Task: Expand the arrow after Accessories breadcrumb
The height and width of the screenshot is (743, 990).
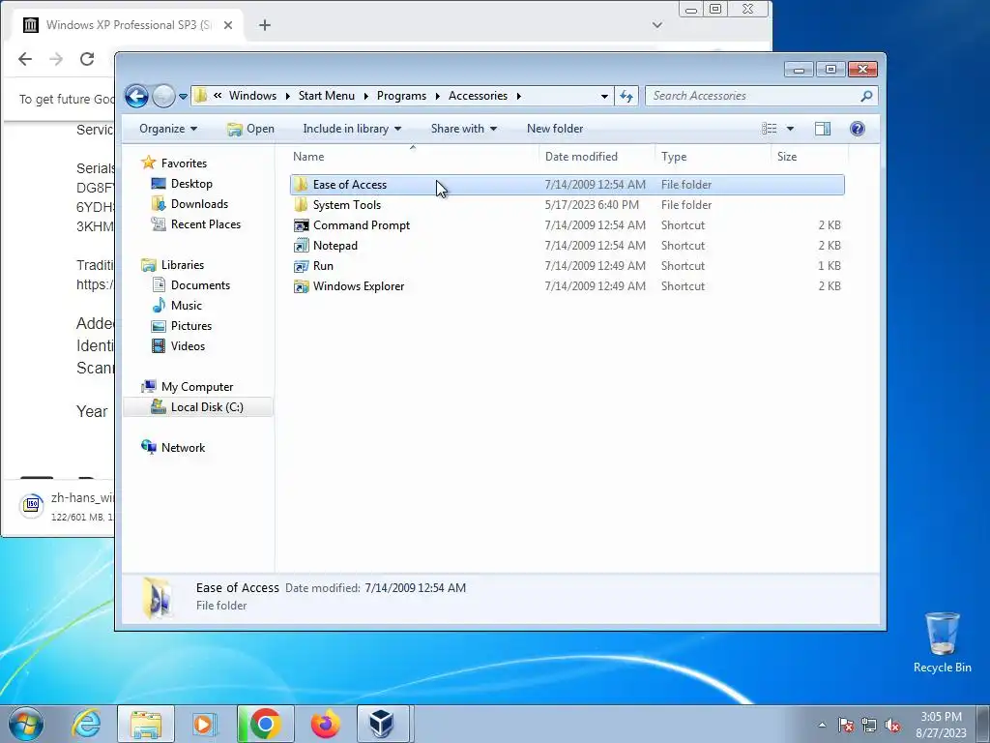Action: click(519, 96)
